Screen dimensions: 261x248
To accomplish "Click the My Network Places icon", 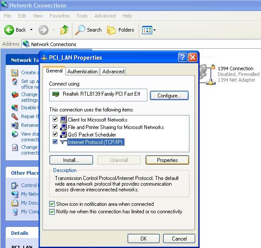I will click(x=15, y=194).
